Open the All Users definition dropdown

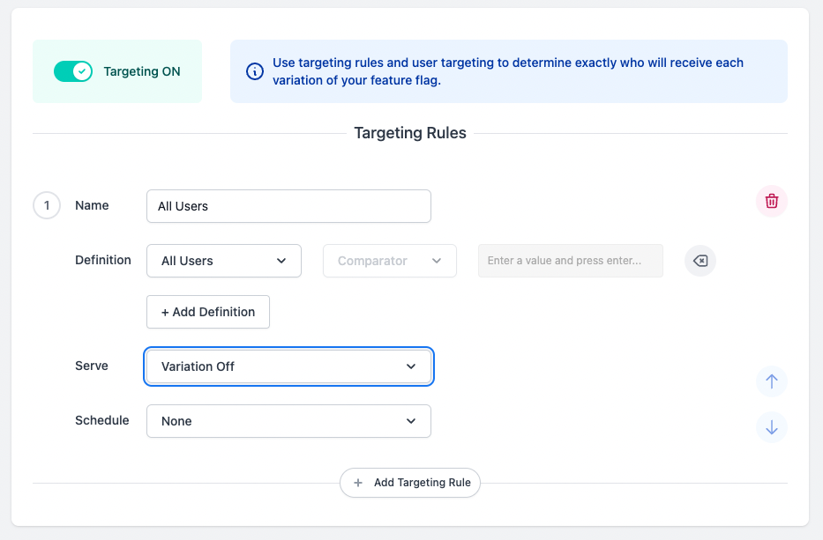[x=224, y=261]
